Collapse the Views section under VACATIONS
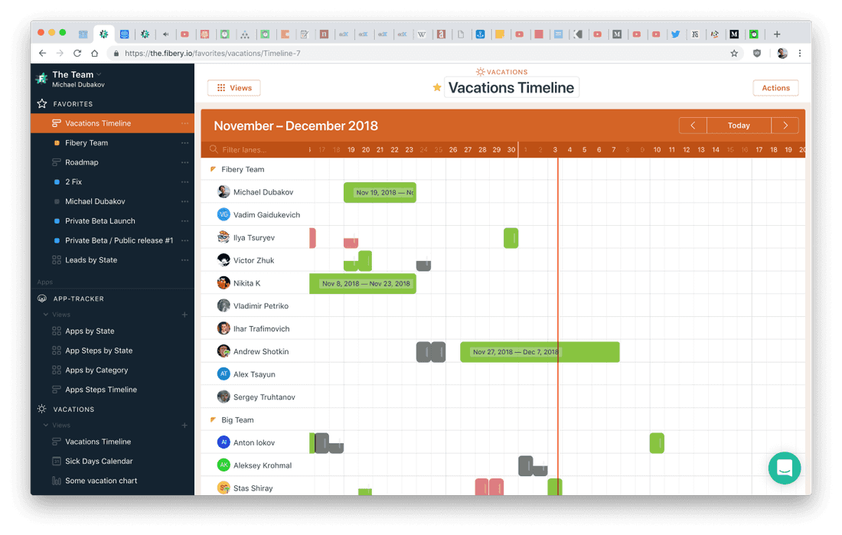This screenshot has width=842, height=535. 44,425
